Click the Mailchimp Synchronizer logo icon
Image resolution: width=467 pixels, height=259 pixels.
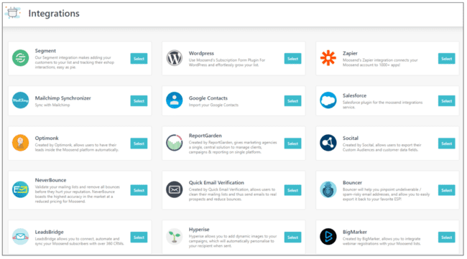(x=21, y=100)
